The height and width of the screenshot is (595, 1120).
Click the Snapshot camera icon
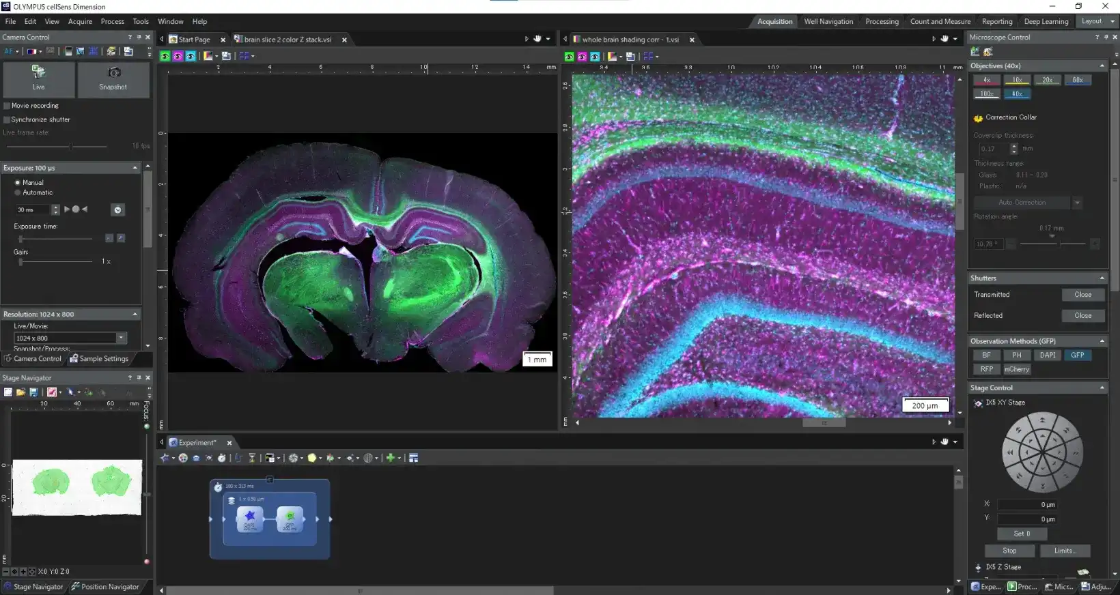(113, 72)
